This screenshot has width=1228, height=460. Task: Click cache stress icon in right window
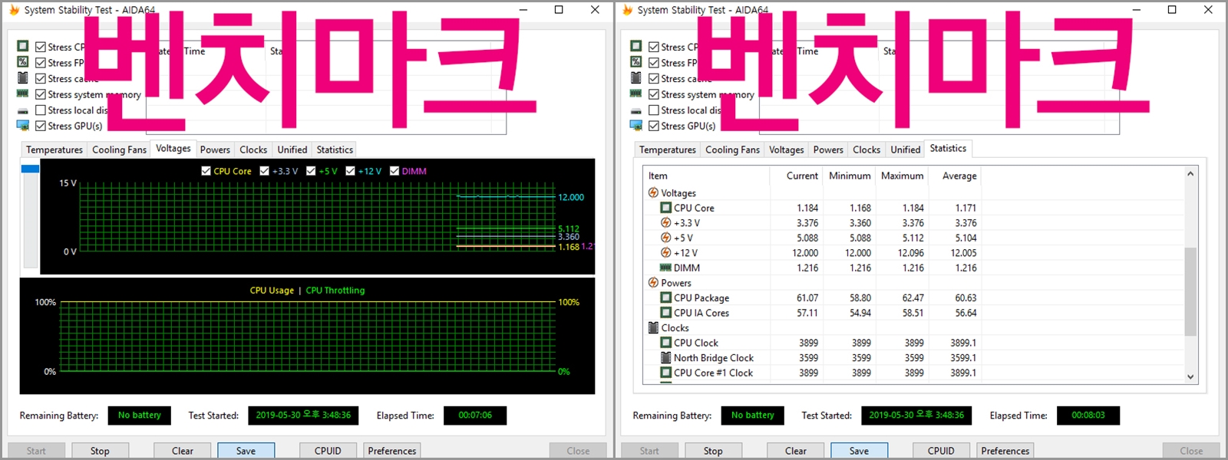[636, 78]
